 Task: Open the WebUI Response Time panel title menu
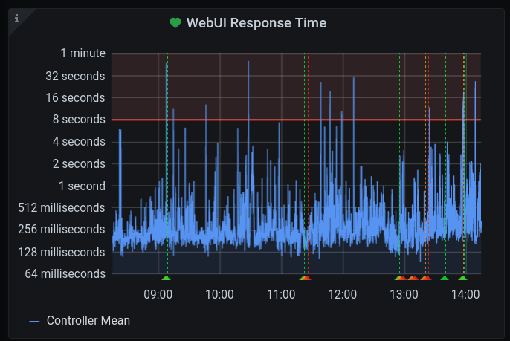(256, 23)
